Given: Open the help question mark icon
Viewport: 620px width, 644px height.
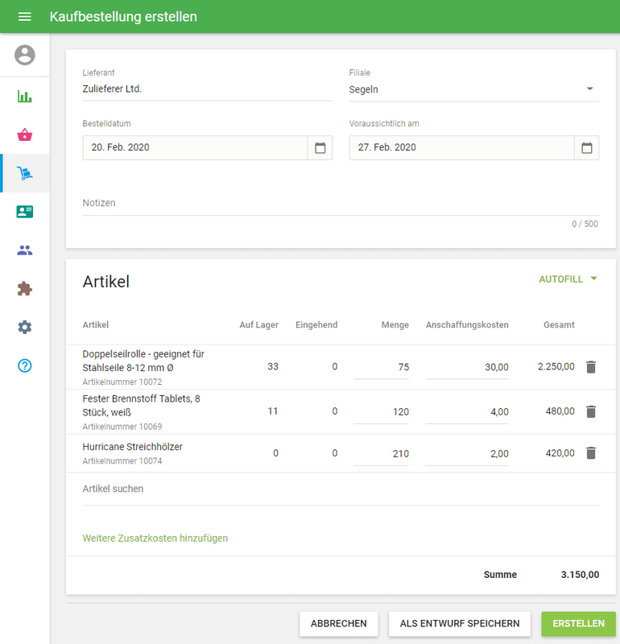Looking at the screenshot, I should [x=25, y=365].
